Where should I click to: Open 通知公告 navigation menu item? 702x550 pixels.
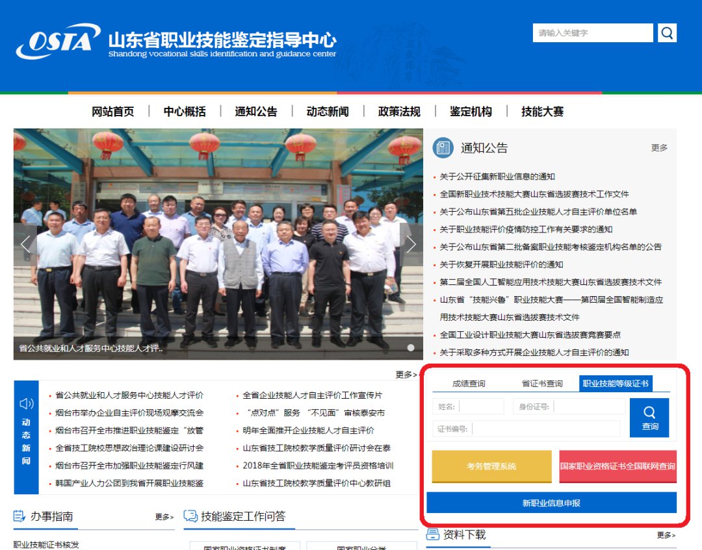[x=256, y=111]
